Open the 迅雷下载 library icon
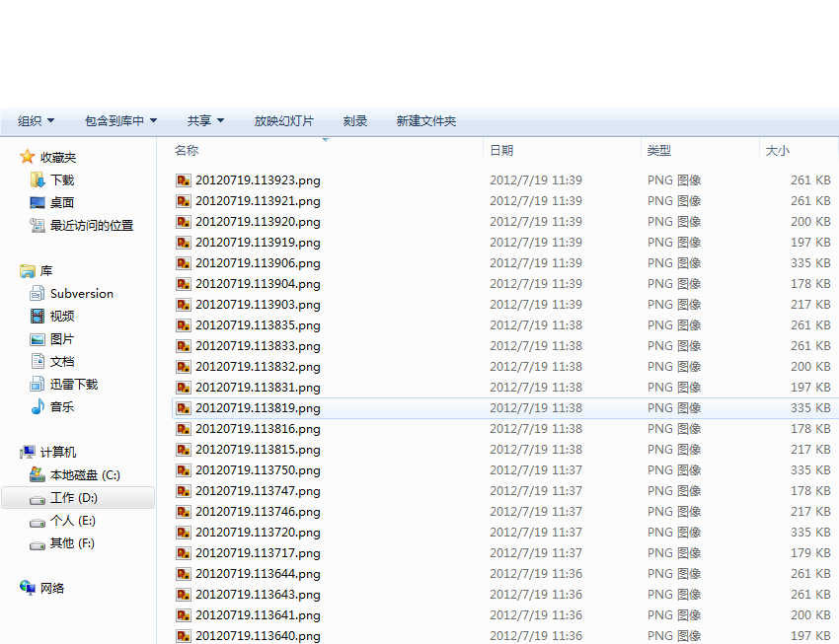Screen dimensions: 839x644 coord(38,384)
